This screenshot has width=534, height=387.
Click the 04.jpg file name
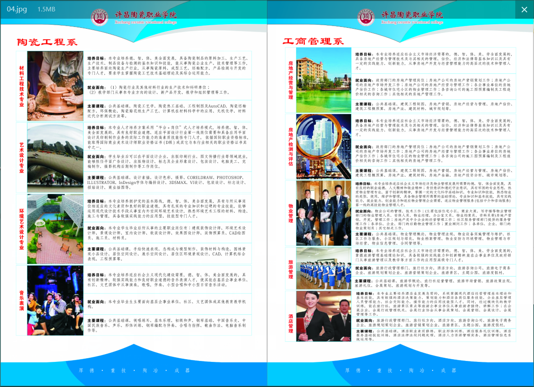17,9
